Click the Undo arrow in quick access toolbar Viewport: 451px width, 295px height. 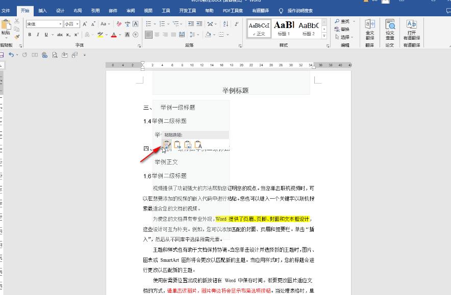pos(11,55)
